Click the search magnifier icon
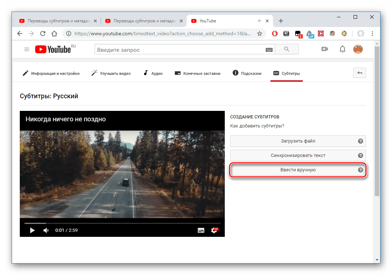Image resolution: width=392 pixels, height=275 pixels. pyautogui.click(x=287, y=49)
